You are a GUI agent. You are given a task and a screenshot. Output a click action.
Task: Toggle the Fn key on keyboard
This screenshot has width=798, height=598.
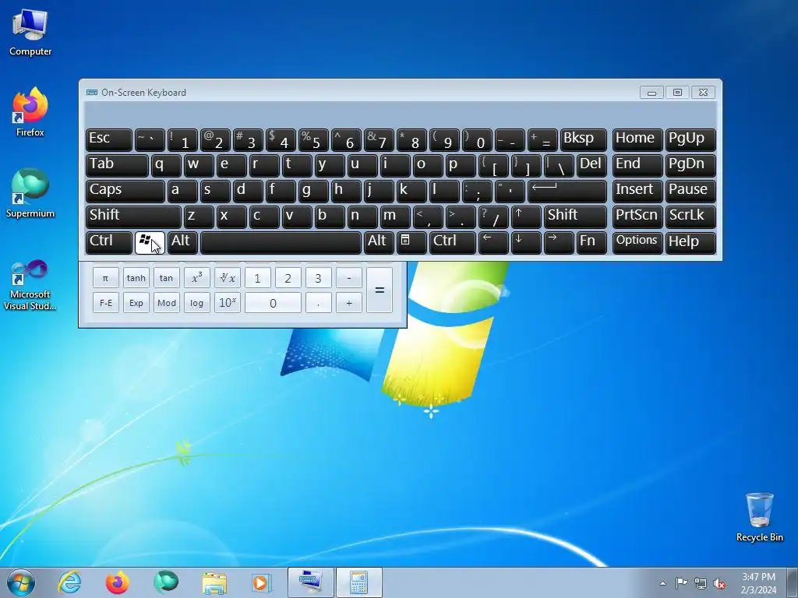pyautogui.click(x=591, y=243)
